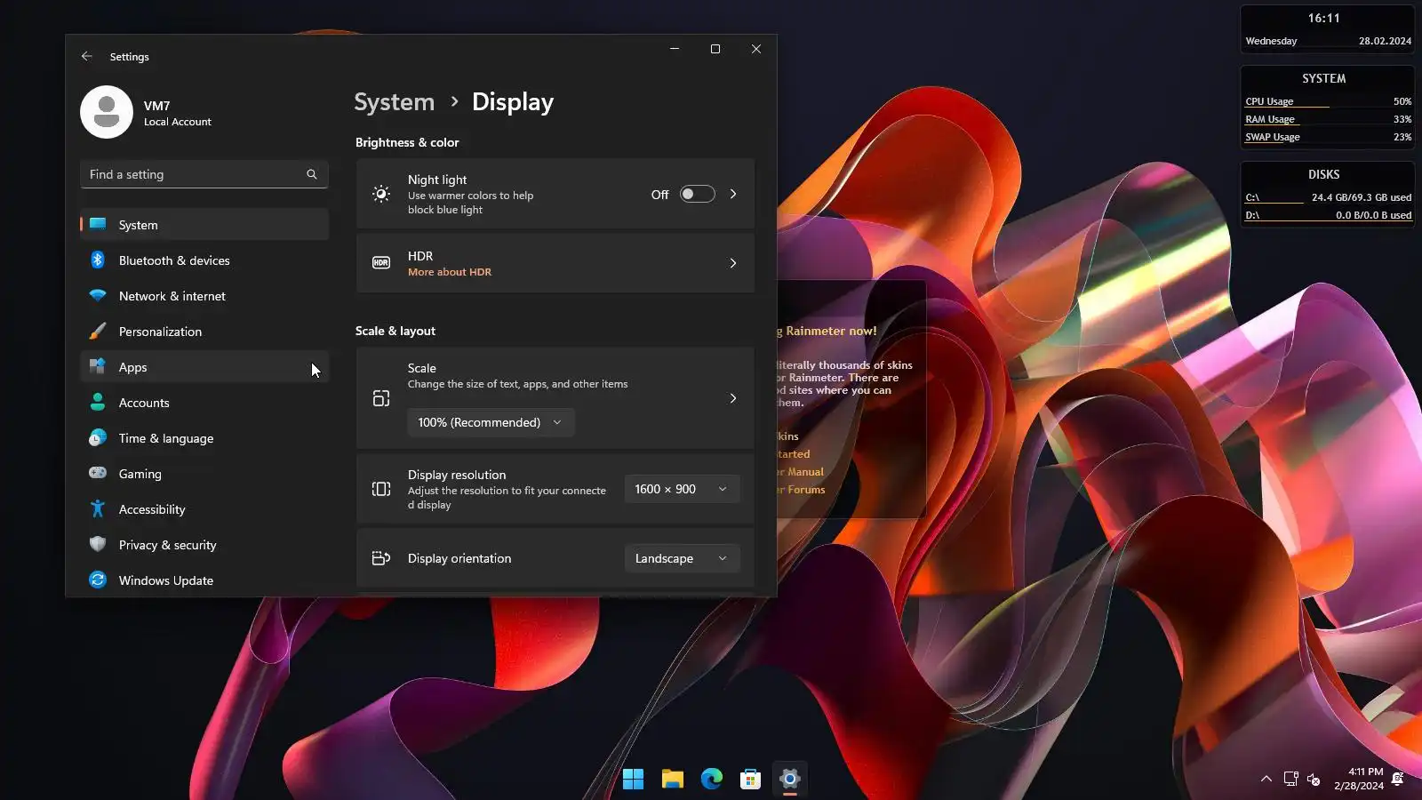Click the Gaming controller icon
Viewport: 1422px width, 800px height.
(98, 473)
